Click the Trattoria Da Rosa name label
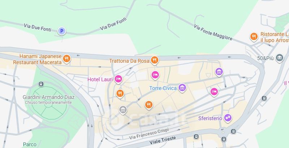This screenshot has height=148, width=289. point(129,61)
